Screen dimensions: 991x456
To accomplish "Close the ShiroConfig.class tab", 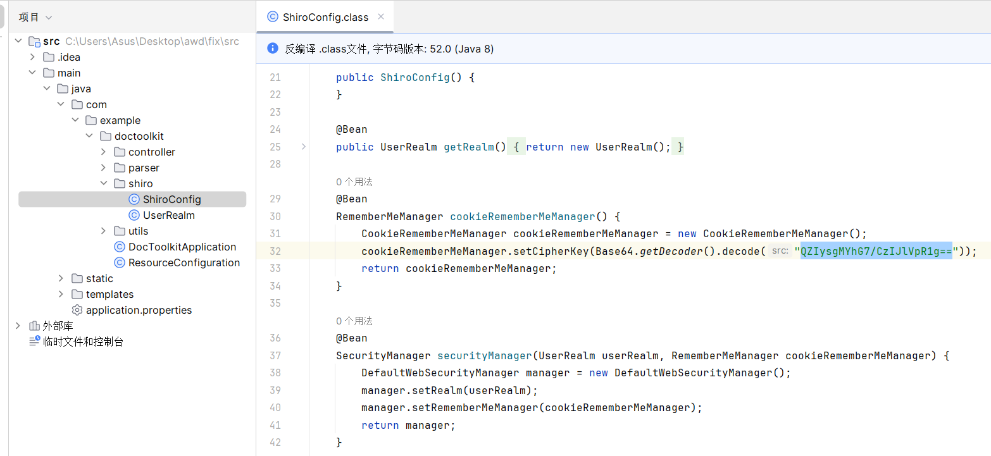I will point(381,16).
